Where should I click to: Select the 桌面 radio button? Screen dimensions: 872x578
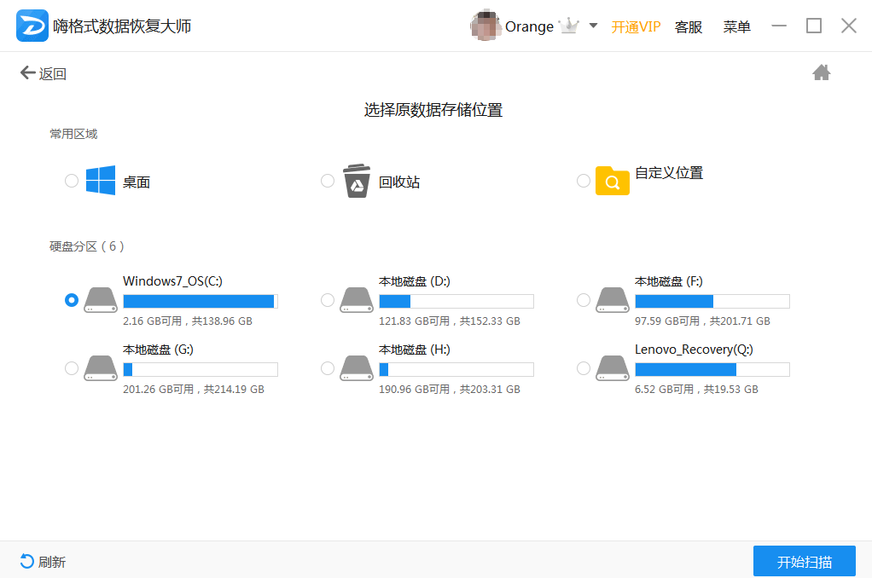pyautogui.click(x=72, y=181)
